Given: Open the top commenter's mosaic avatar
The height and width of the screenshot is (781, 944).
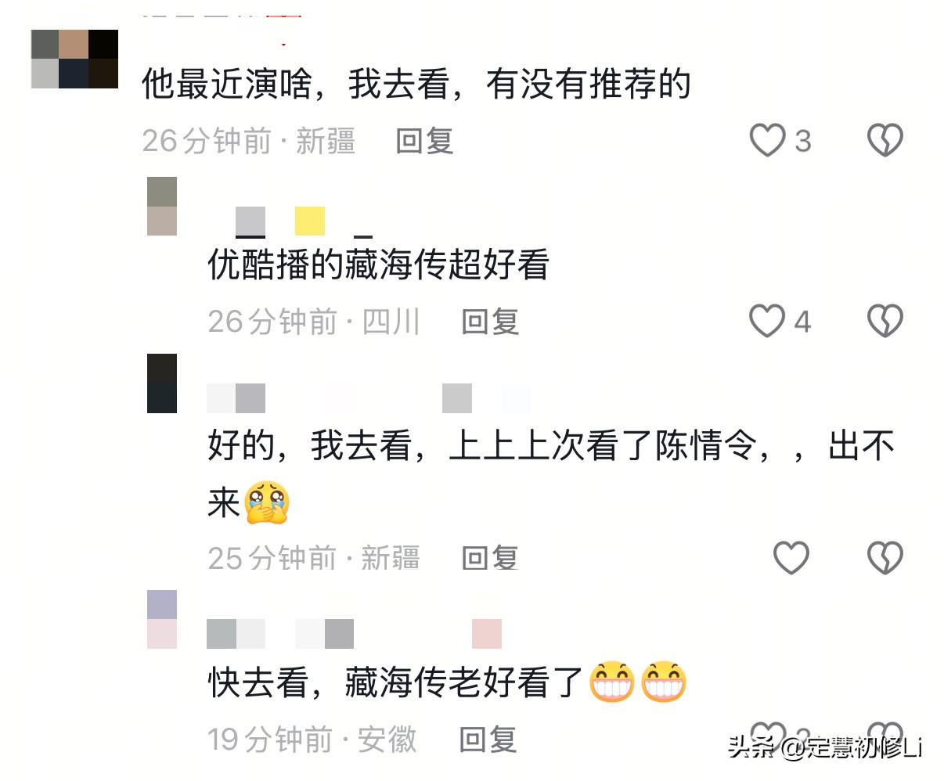Looking at the screenshot, I should (74, 59).
